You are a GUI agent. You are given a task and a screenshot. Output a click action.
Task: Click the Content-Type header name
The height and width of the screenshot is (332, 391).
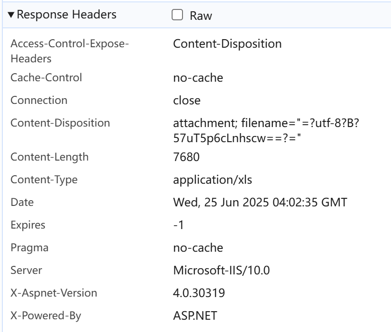pos(43,179)
